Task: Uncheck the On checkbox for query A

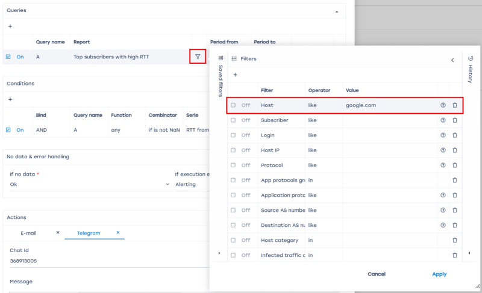Action: click(x=8, y=57)
